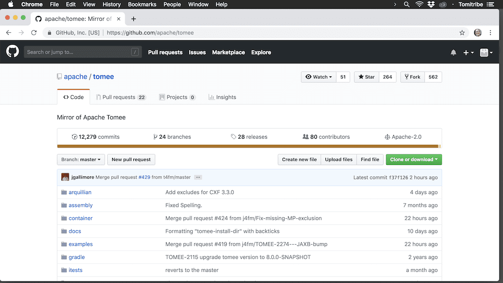
Task: Click the New pull request button
Action: (131, 160)
